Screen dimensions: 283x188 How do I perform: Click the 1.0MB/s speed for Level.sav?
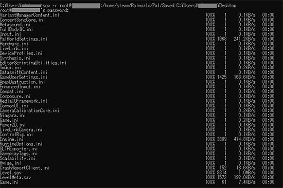pyautogui.click(x=247, y=173)
